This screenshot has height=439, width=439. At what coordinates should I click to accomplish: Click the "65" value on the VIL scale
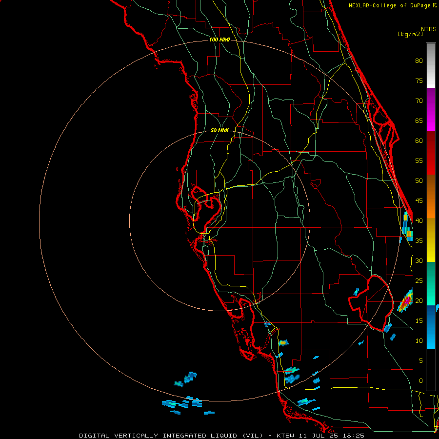coord(419,120)
